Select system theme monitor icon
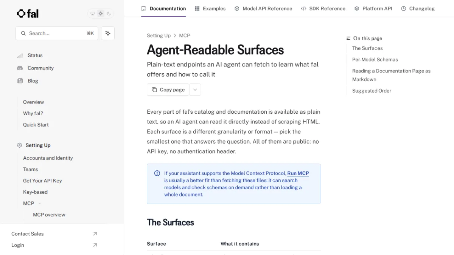The image size is (454, 255). coord(92,14)
